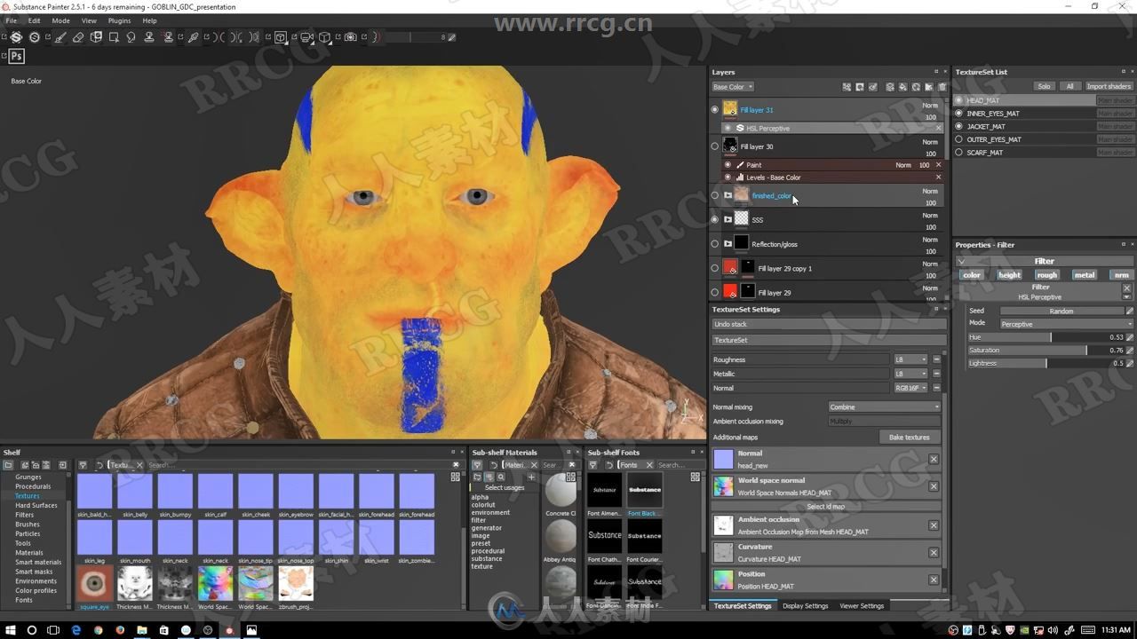Image resolution: width=1137 pixels, height=639 pixels.
Task: Toggle INNER_EYES_MAT texture set visibility
Action: click(958, 114)
